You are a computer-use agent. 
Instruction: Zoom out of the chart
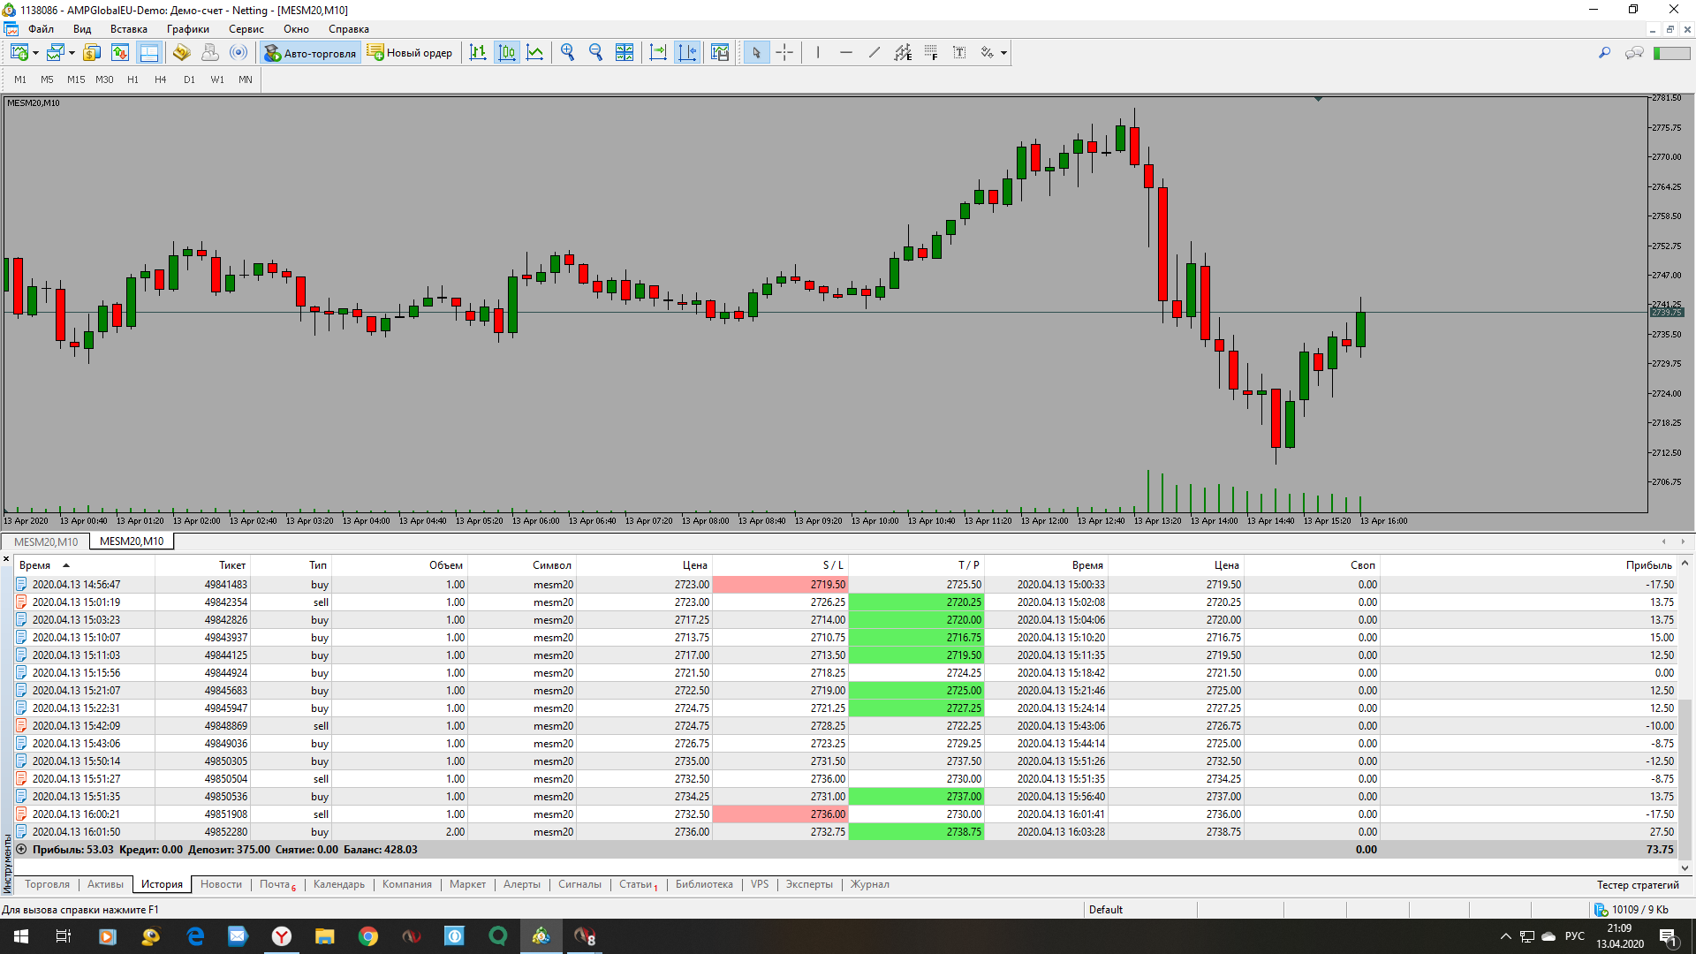pos(595,53)
